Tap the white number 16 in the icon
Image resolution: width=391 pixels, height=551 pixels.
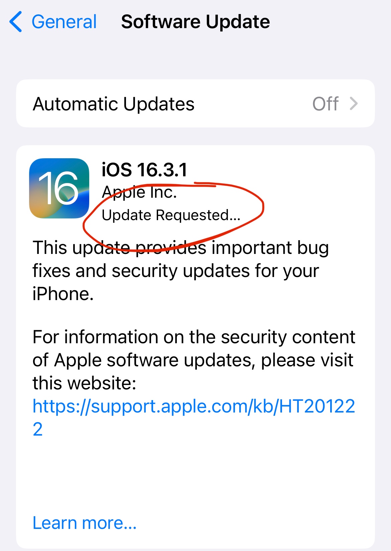(58, 188)
